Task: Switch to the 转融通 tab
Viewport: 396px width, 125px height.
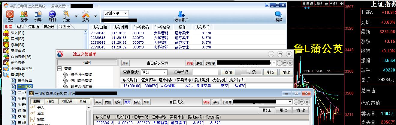Action: pyautogui.click(x=49, y=27)
